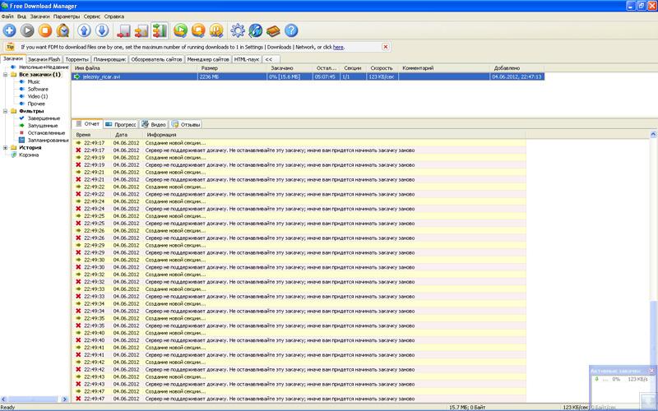Click the orange Stop download icon
The width and height of the screenshot is (658, 411).
tap(45, 30)
